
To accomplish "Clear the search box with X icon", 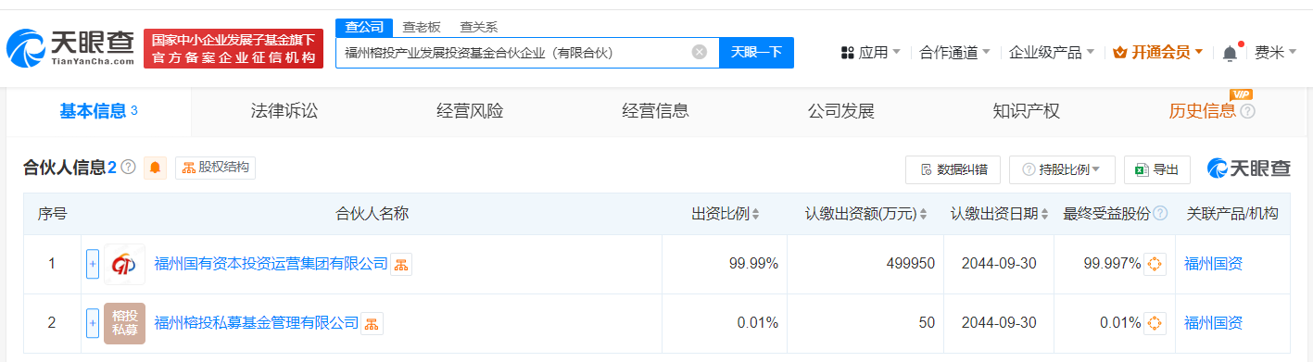I will click(x=700, y=52).
